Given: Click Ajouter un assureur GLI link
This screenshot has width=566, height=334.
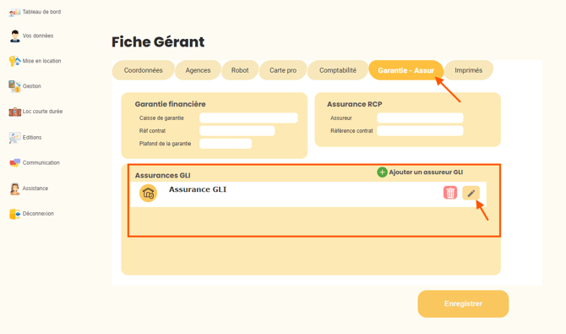Looking at the screenshot, I should tap(426, 172).
